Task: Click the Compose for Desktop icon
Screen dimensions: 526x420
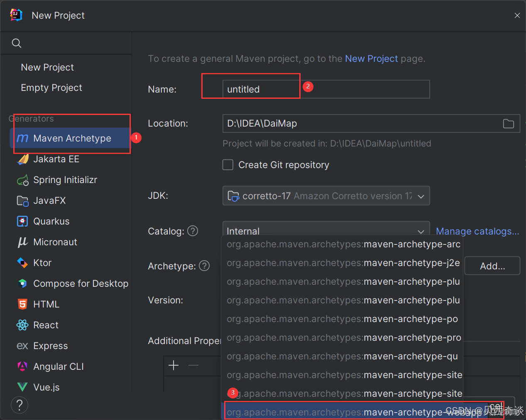Action: click(22, 283)
